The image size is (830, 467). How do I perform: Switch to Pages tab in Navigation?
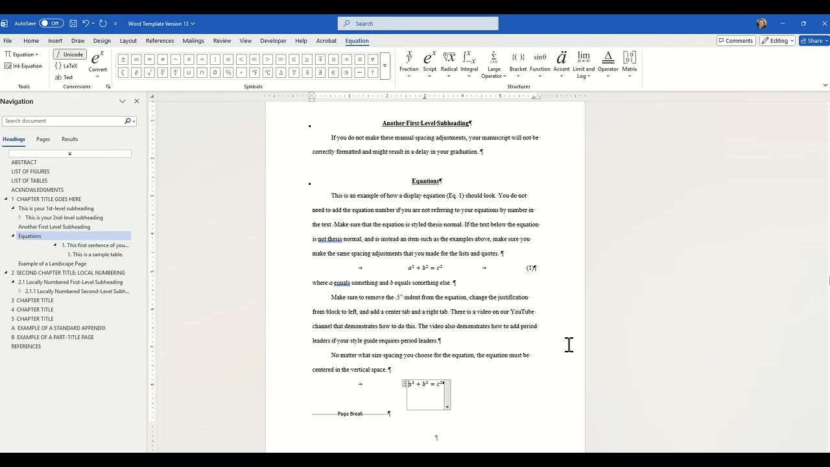coord(43,139)
